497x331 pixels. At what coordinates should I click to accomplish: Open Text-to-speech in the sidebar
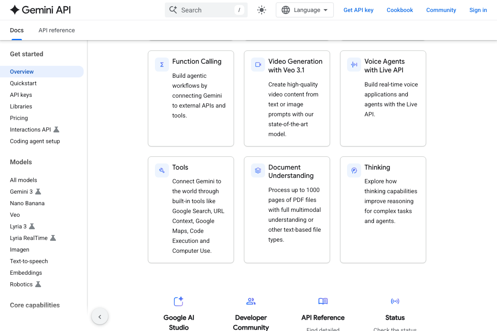[29, 261]
